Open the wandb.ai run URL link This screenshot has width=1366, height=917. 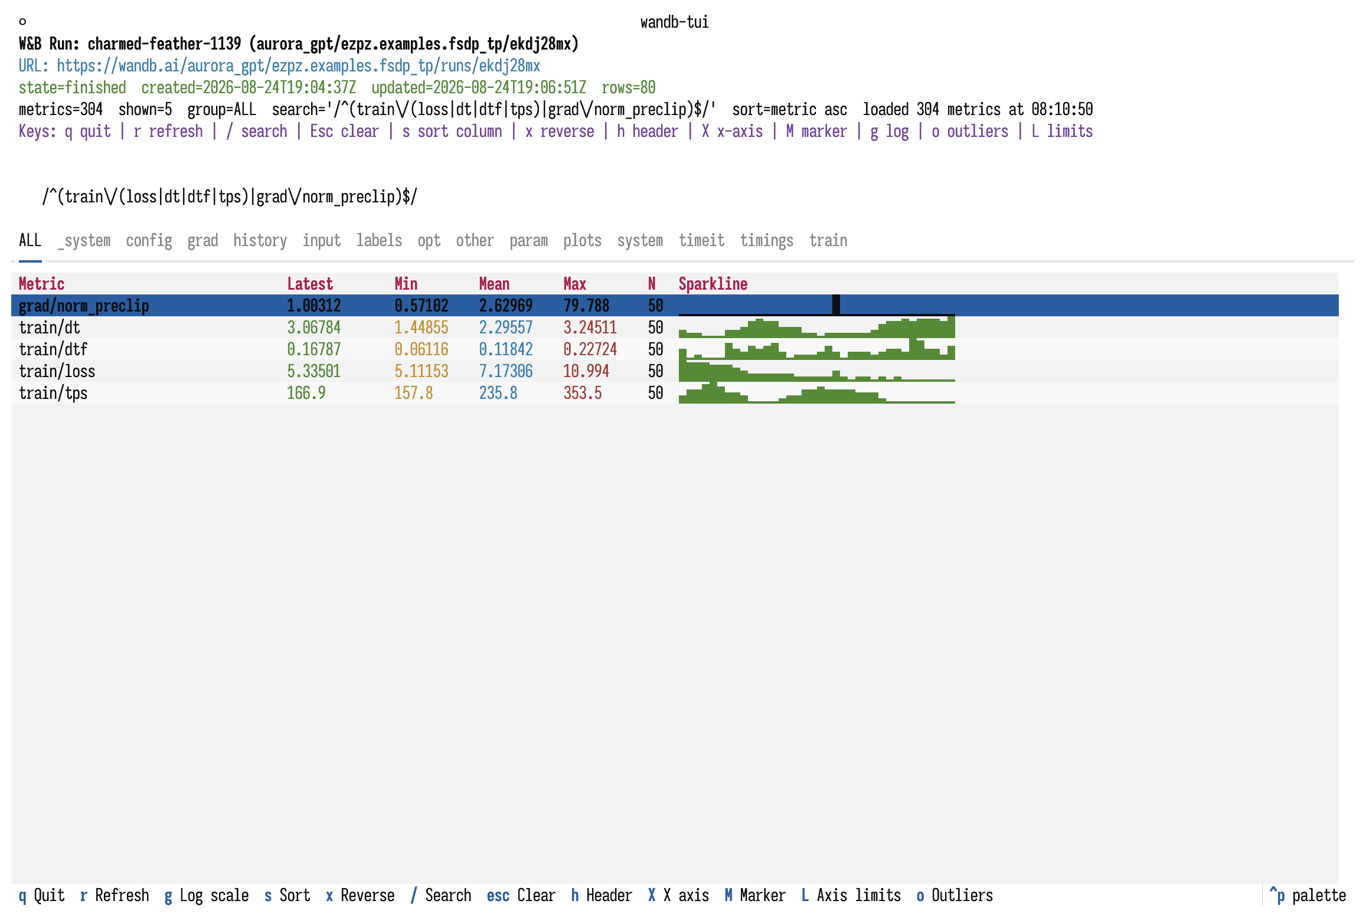[x=298, y=65]
